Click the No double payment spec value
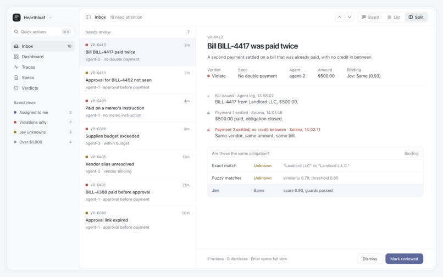Viewport: 443px width, 277px height. point(257,76)
